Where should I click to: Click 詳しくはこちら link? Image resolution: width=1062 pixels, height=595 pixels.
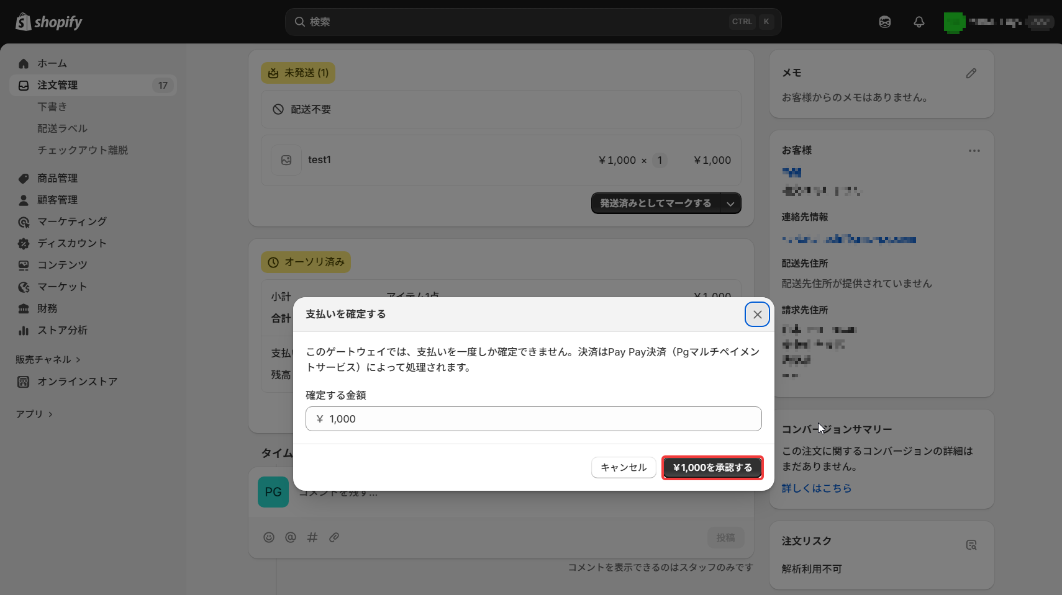(816, 488)
